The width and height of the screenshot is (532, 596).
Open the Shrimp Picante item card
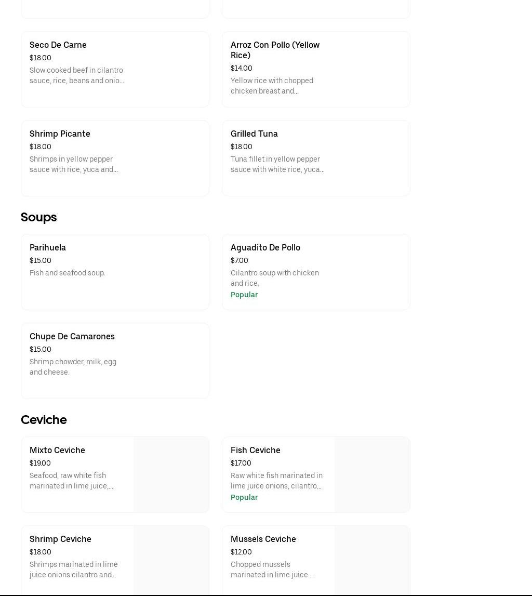click(115, 158)
